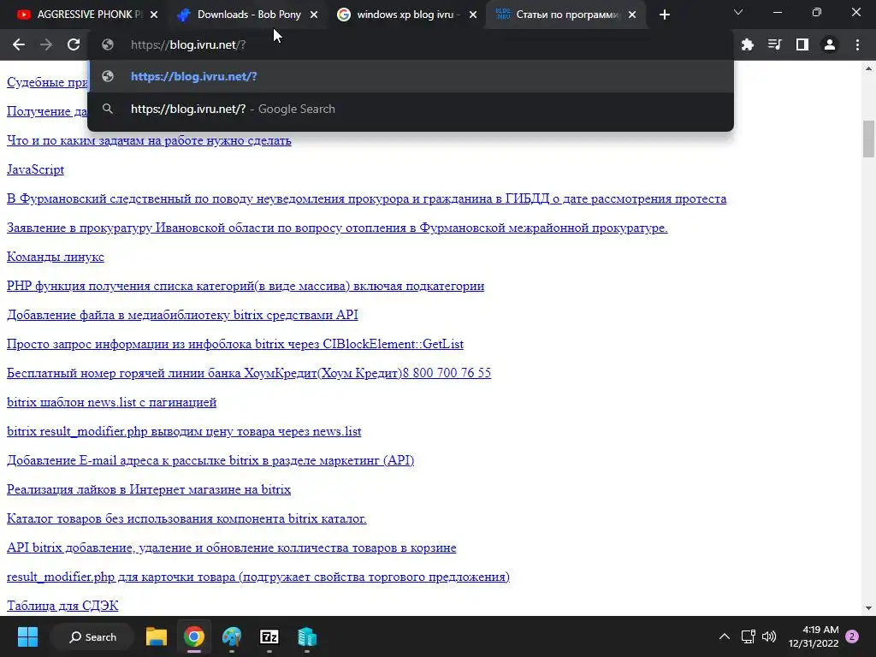Open the Chrome extensions puzzle icon
The image size is (876, 657).
[748, 44]
